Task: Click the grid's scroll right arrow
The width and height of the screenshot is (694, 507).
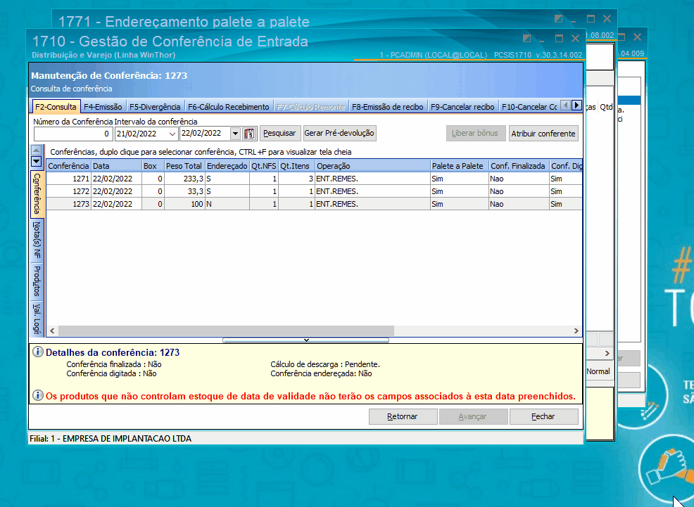Action: pyautogui.click(x=576, y=330)
